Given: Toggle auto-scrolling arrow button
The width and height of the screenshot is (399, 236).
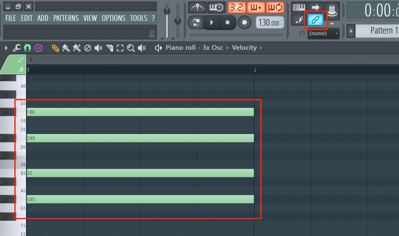Looking at the screenshot, I should pyautogui.click(x=315, y=7).
